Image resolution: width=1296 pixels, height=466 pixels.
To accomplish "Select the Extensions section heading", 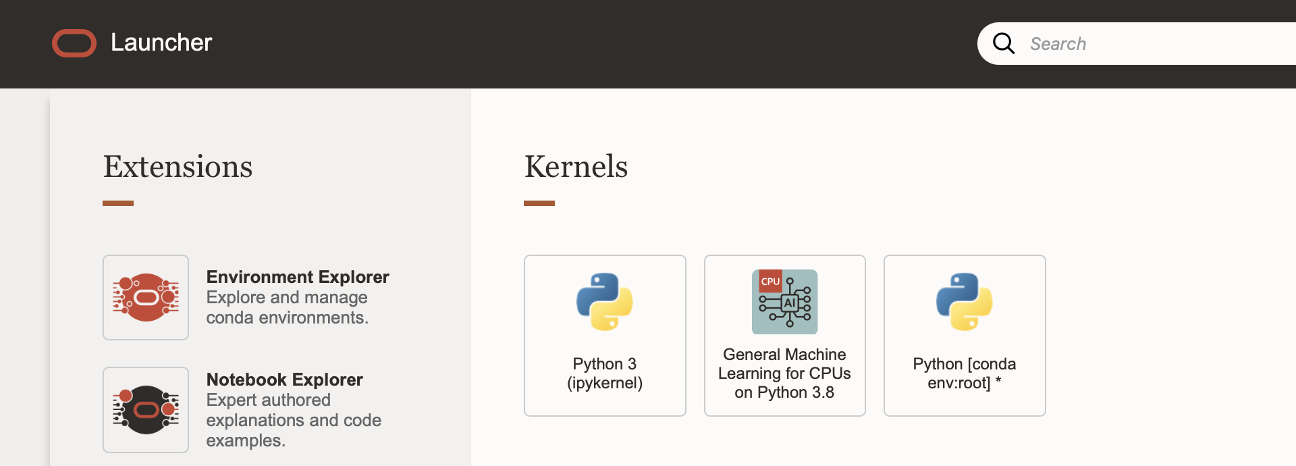I will (x=178, y=166).
